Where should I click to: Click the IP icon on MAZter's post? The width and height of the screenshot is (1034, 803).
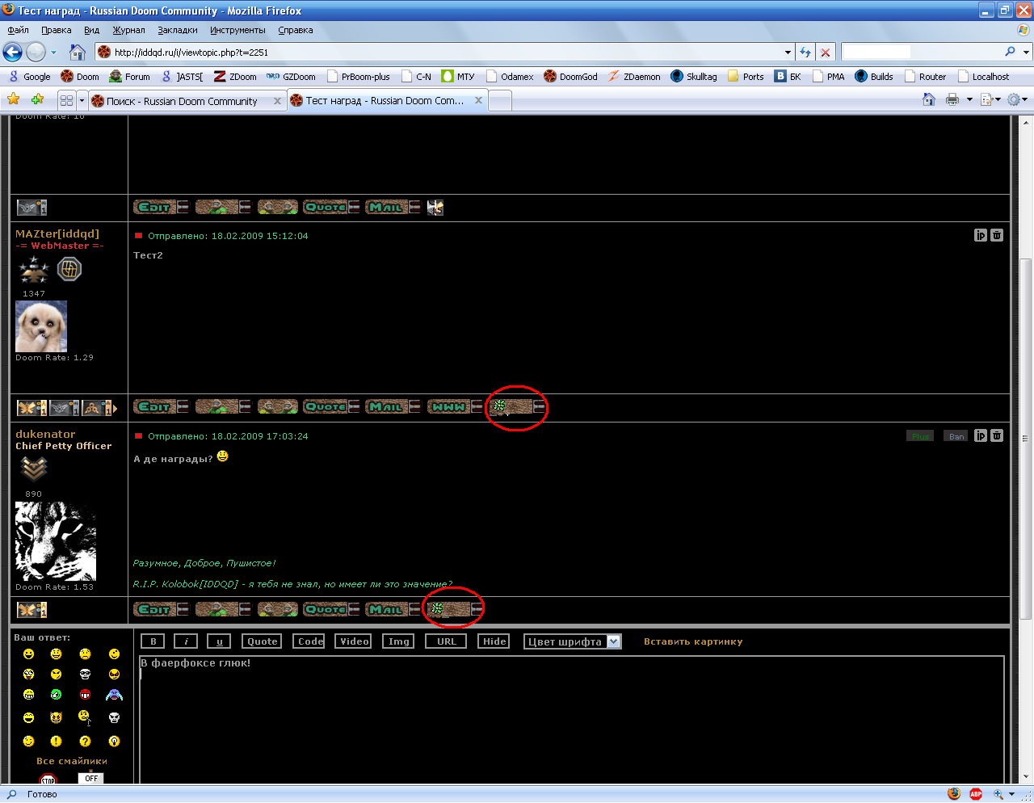(981, 236)
